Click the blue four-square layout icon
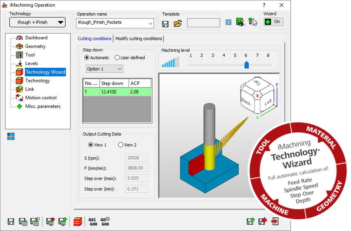Viewport: 351px width, 231px height. 11,136
